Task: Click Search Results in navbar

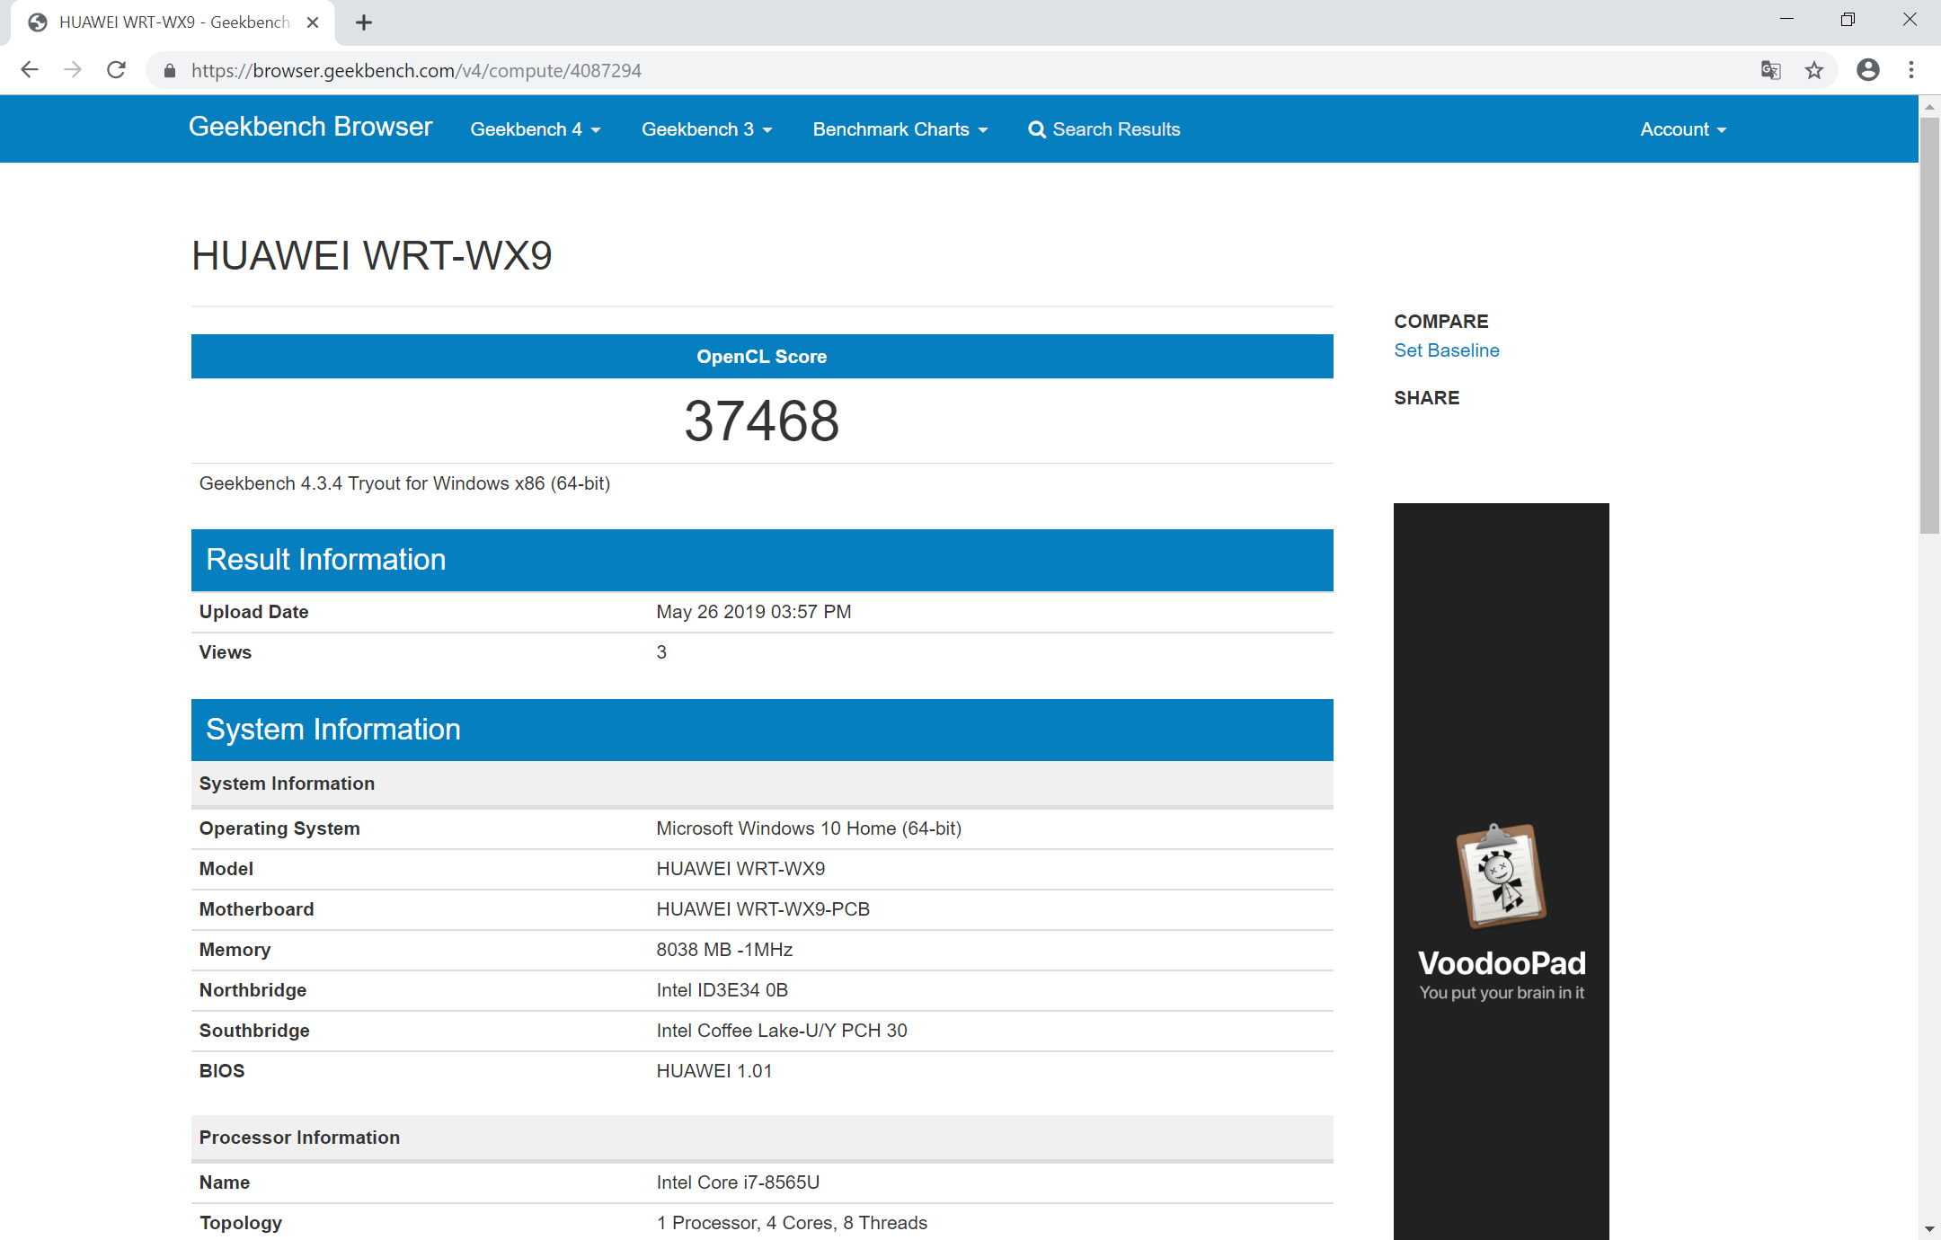Action: (1103, 129)
